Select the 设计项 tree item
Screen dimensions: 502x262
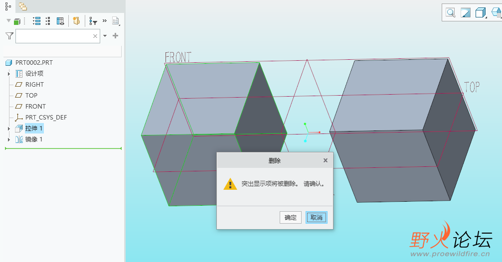pyautogui.click(x=34, y=74)
